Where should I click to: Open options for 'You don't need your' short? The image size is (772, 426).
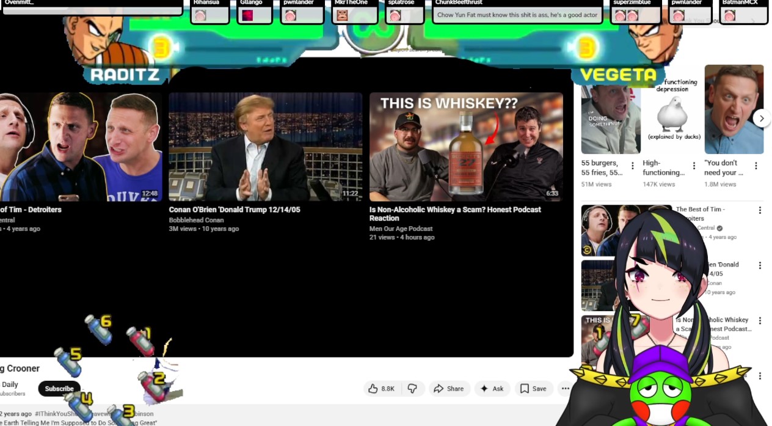point(756,166)
